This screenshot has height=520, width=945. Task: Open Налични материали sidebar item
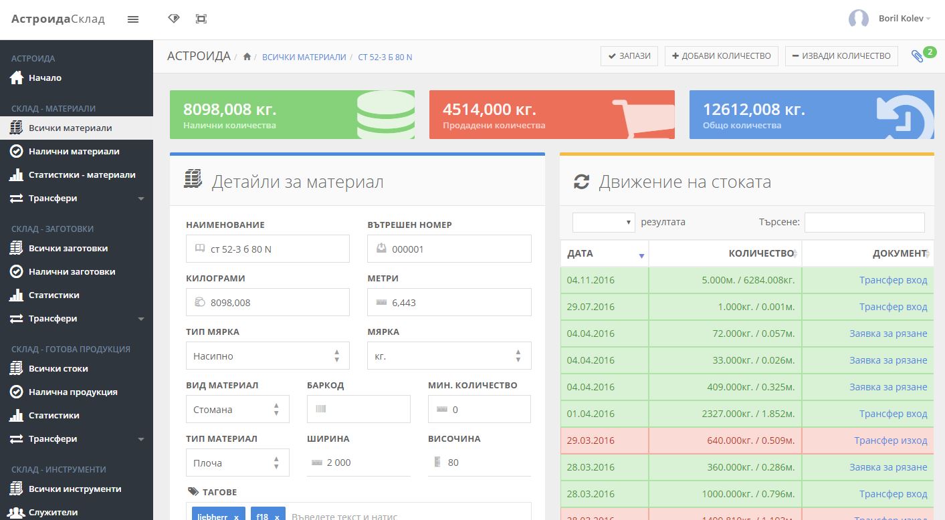(x=76, y=152)
